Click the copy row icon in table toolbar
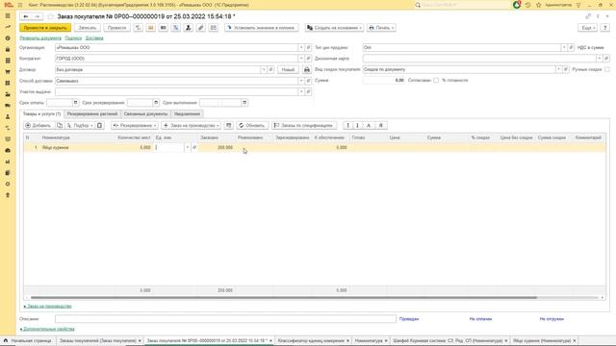This screenshot has height=346, width=616. (x=60, y=126)
